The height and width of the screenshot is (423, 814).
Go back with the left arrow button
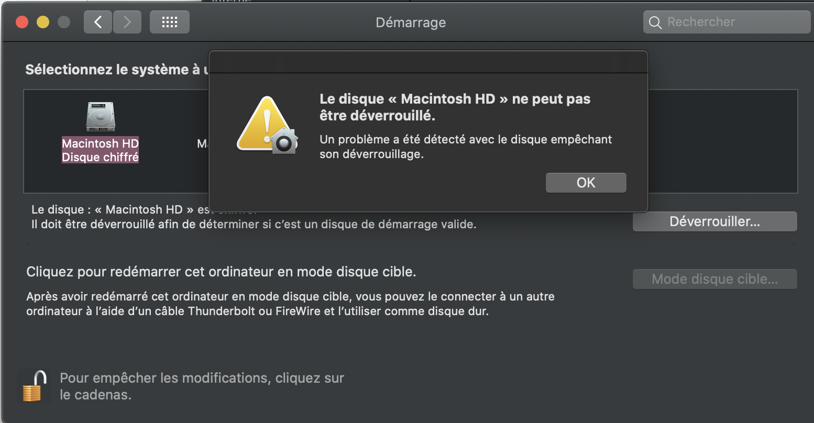pos(98,22)
